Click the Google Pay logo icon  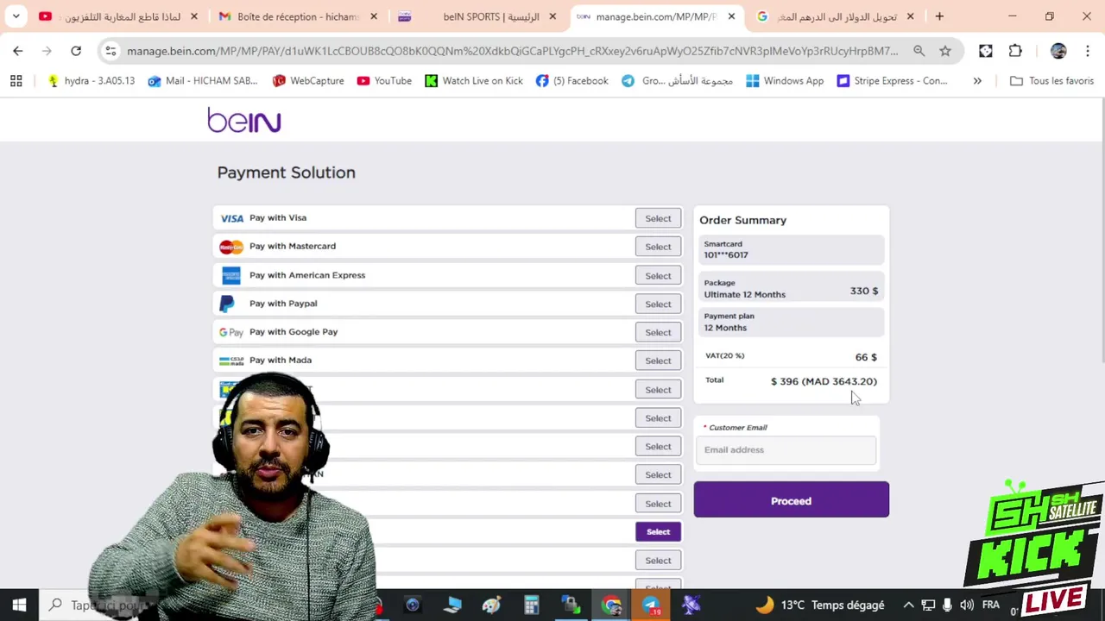[230, 332]
